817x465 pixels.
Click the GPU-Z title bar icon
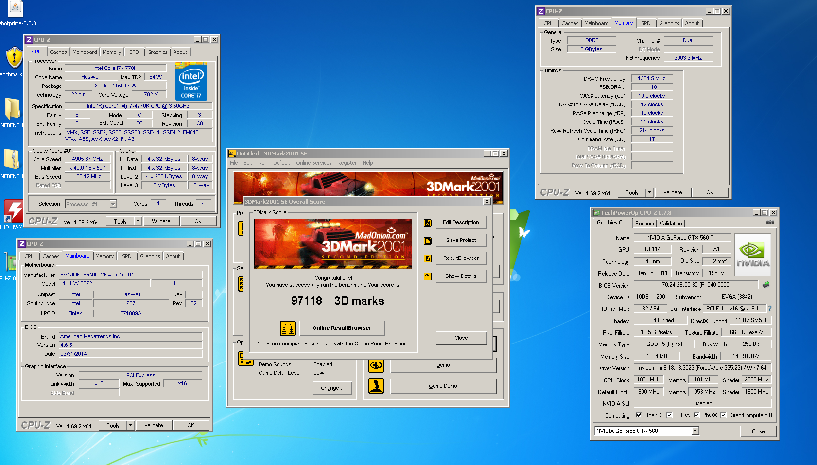click(x=596, y=213)
